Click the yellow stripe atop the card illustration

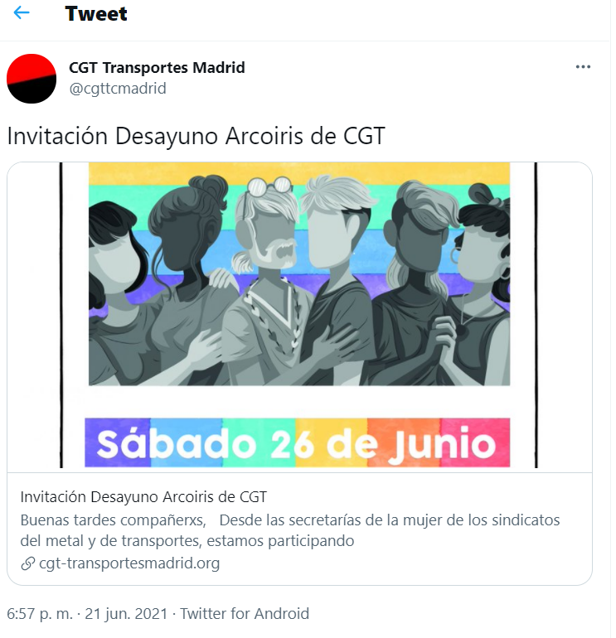click(299, 174)
